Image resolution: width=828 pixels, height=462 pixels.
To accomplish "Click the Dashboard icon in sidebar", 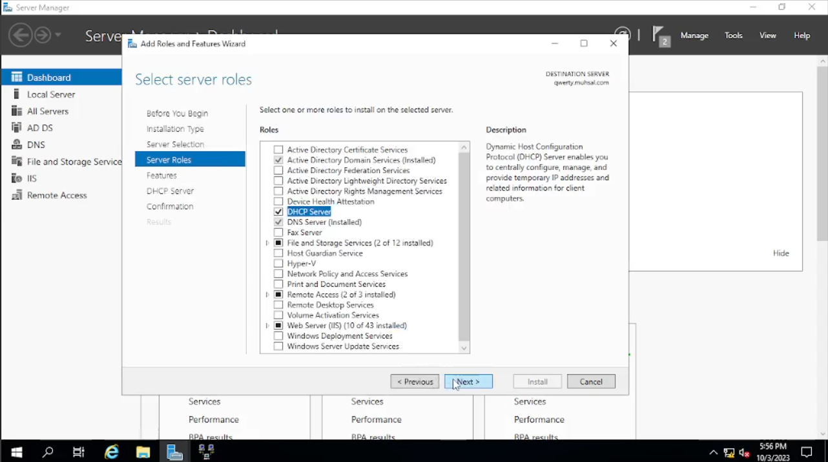I will pos(17,77).
